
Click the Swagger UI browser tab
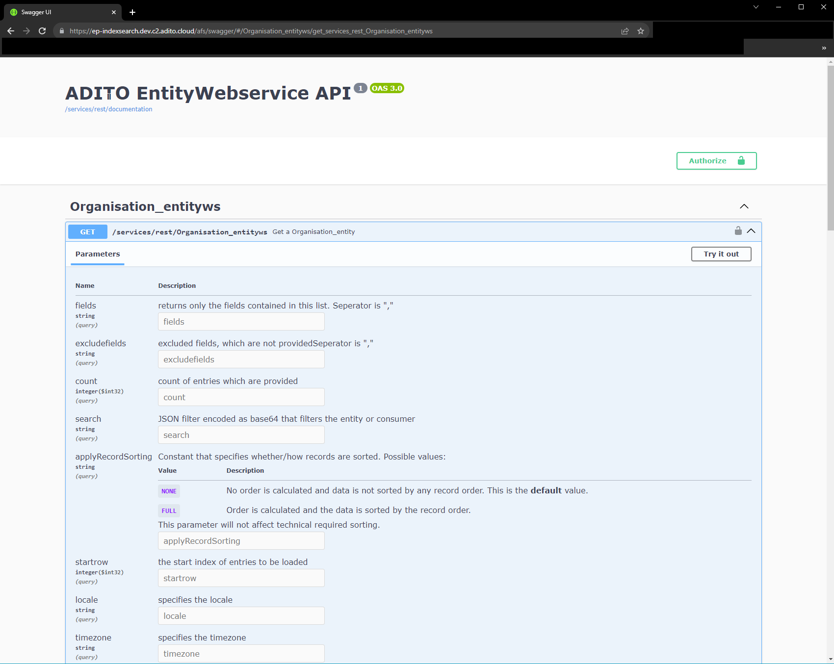coord(63,12)
